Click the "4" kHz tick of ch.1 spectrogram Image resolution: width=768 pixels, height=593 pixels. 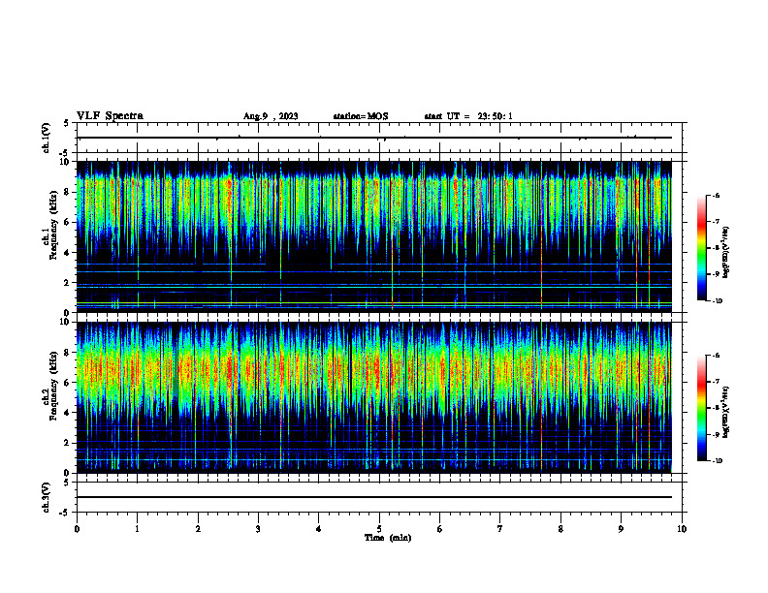(68, 253)
